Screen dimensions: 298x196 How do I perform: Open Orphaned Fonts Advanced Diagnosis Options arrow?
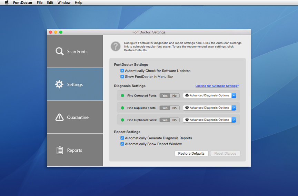tap(234, 120)
